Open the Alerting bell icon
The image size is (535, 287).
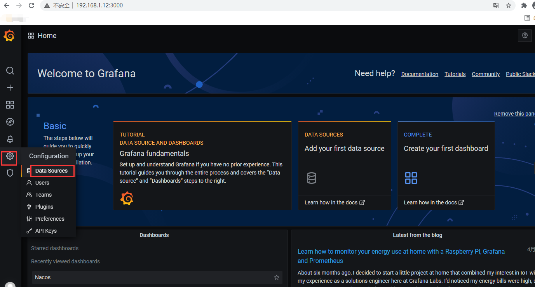10,139
